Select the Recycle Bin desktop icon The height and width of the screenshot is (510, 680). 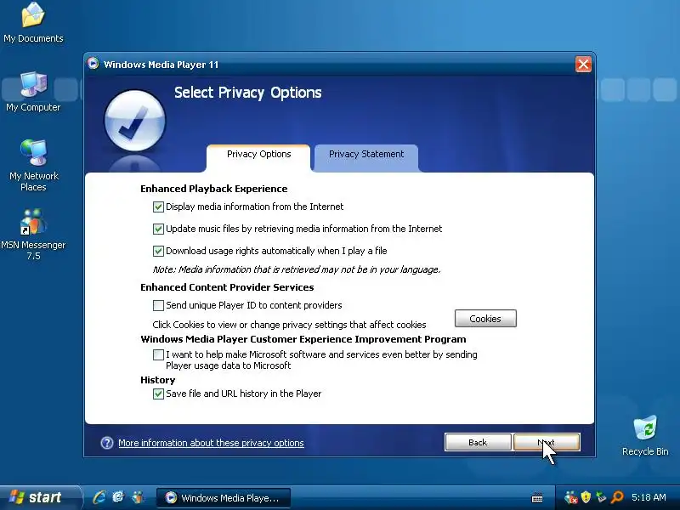pos(645,435)
